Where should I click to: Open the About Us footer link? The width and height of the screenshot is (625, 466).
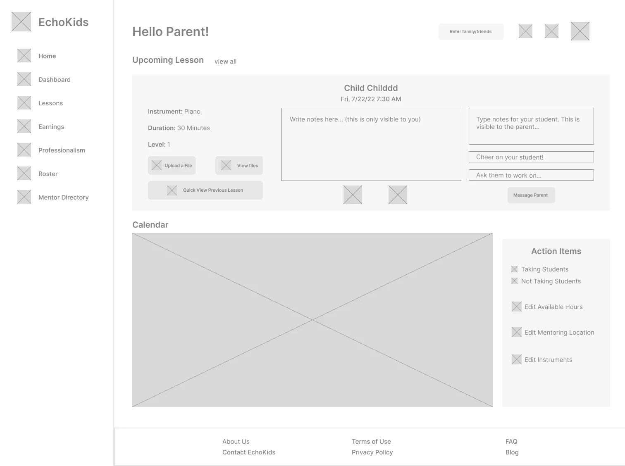click(236, 442)
